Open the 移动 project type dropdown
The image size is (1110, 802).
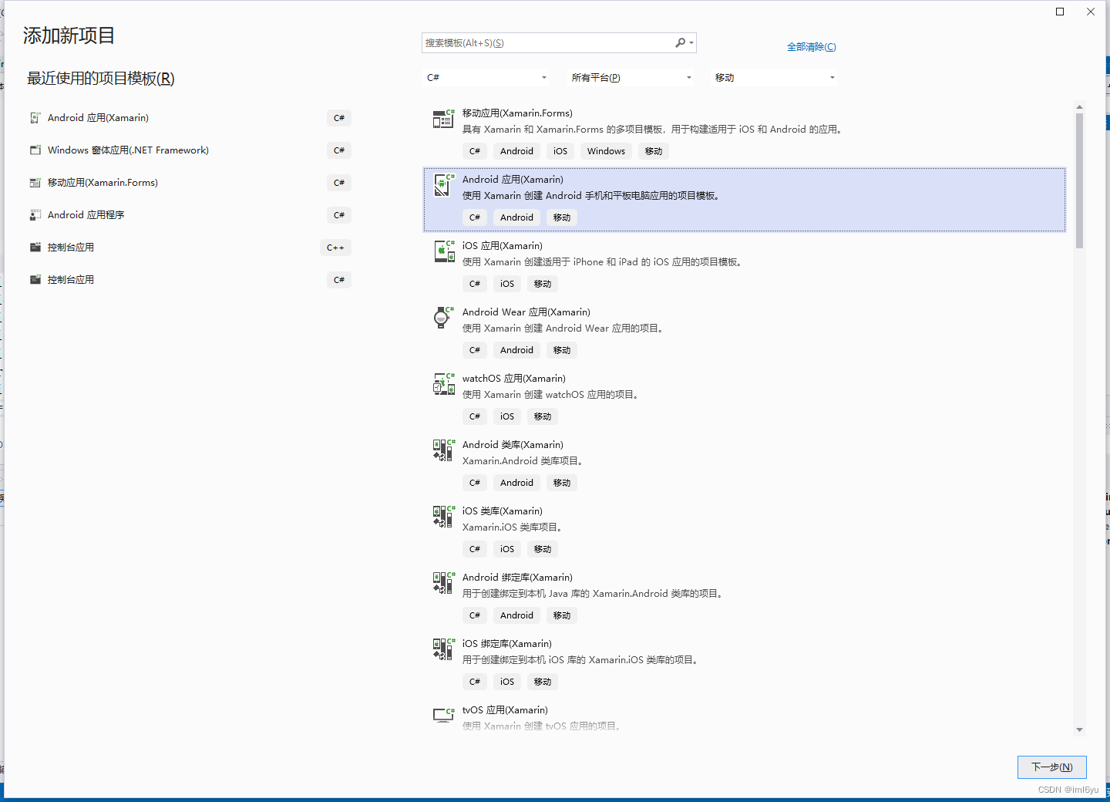coord(775,77)
